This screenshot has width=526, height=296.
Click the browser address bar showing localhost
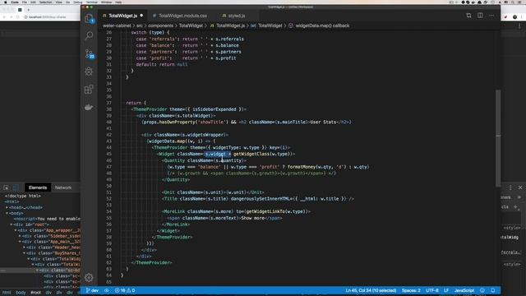pyautogui.click(x=47, y=17)
